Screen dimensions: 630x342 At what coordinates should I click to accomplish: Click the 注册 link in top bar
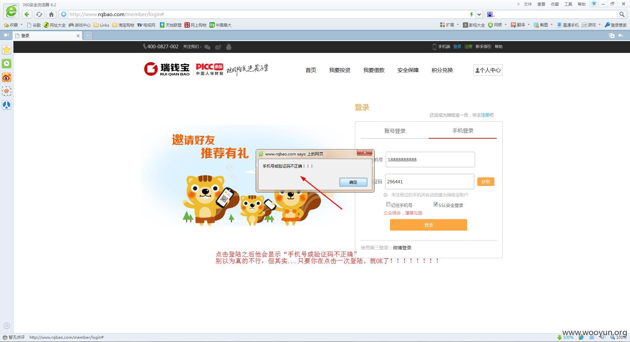468,47
